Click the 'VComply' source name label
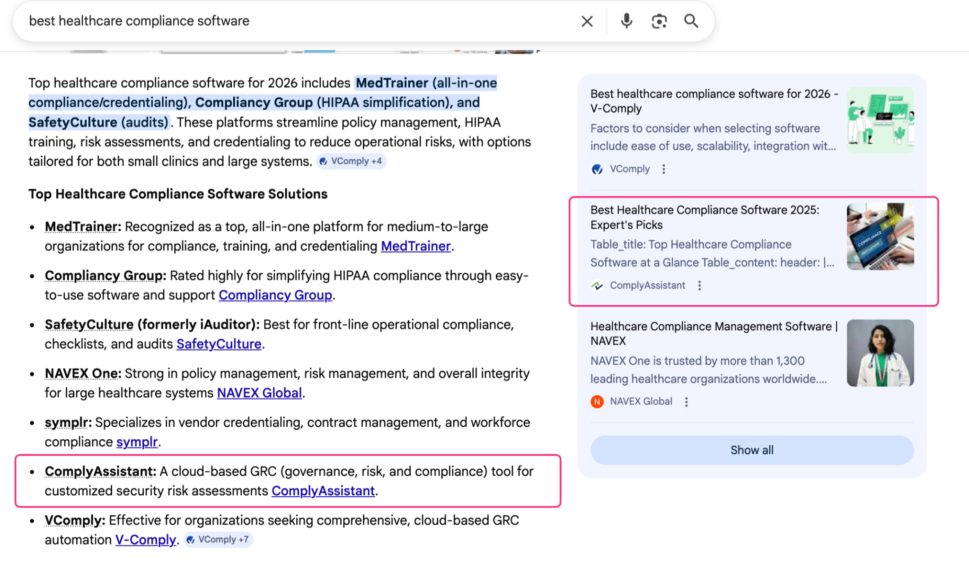The width and height of the screenshot is (969, 561). tap(630, 169)
